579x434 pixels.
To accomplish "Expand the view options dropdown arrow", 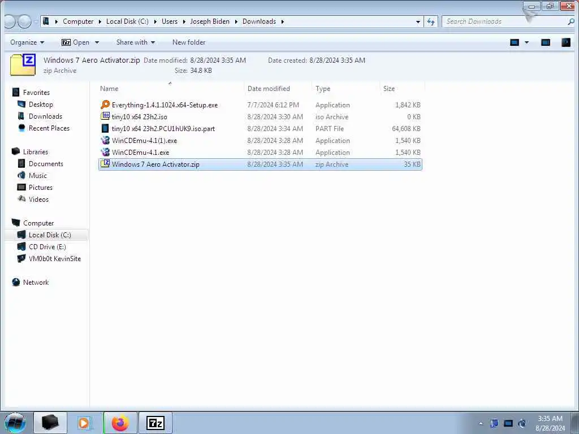I will 526,42.
